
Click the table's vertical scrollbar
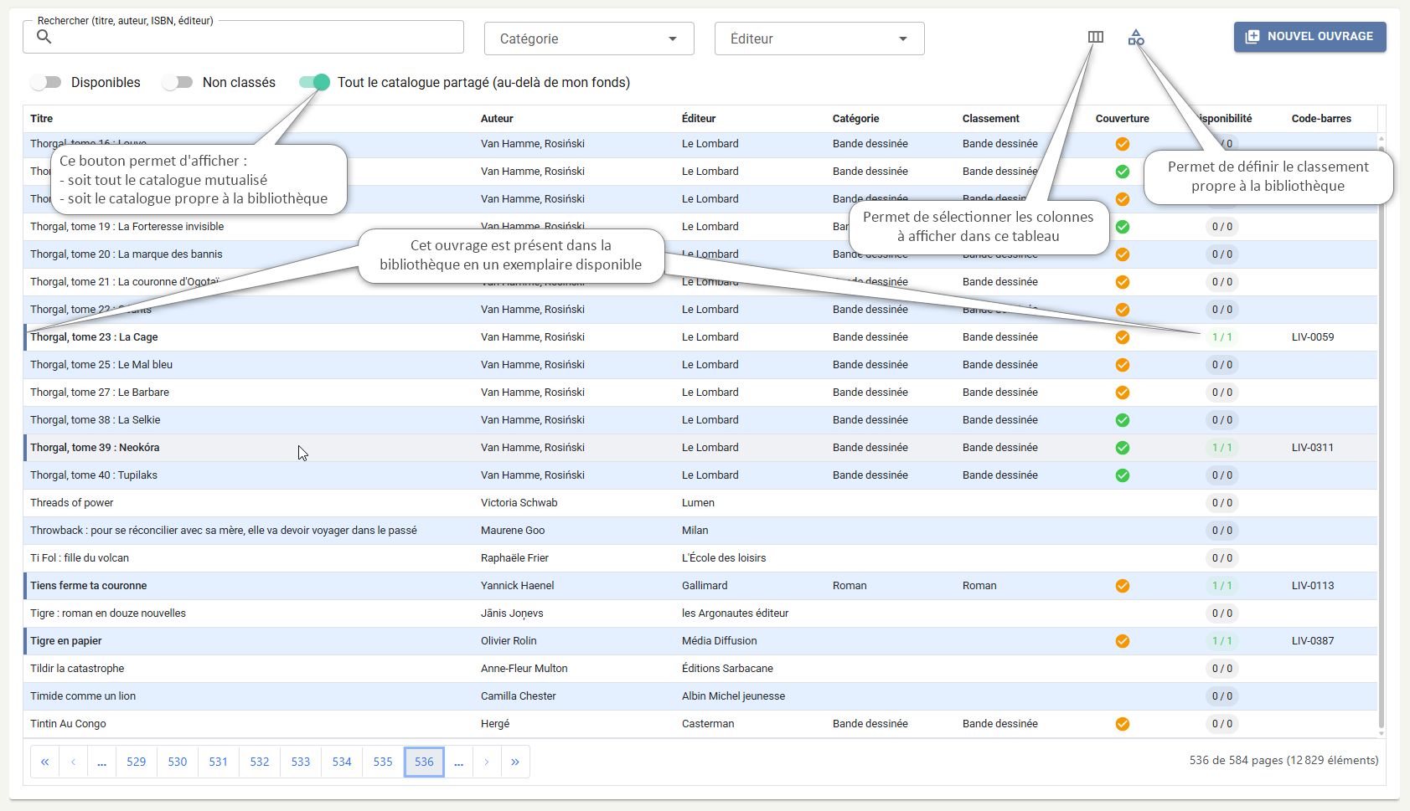pyautogui.click(x=1381, y=435)
